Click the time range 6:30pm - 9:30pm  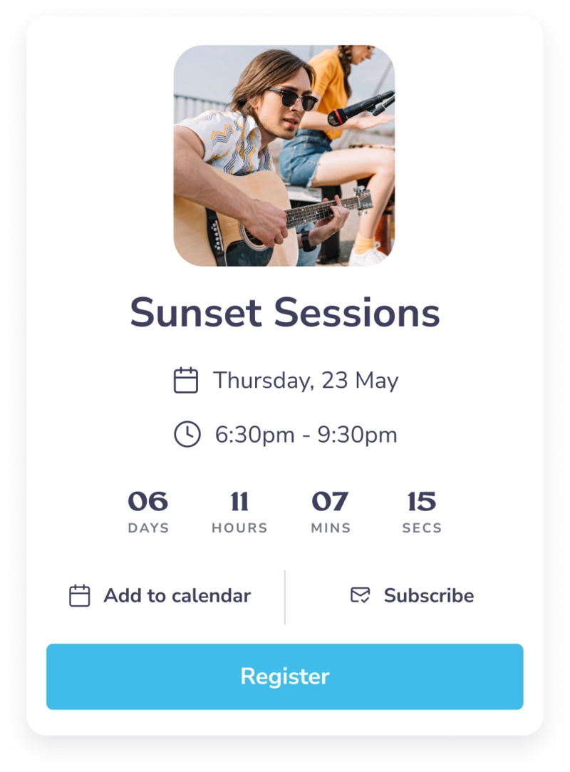tap(305, 432)
